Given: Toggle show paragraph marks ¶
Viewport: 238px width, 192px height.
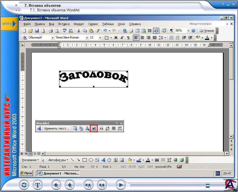Looking at the screenshot, I should point(171,31).
